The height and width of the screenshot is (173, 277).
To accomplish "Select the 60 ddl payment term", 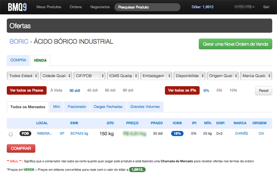I will point(110,90).
